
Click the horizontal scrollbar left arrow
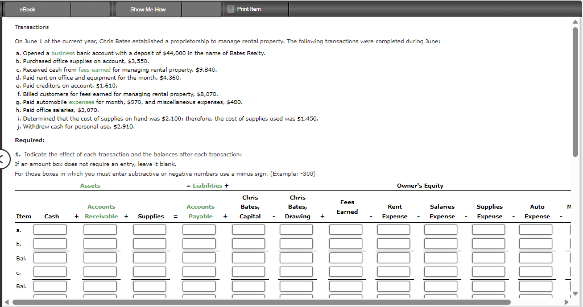point(6,302)
